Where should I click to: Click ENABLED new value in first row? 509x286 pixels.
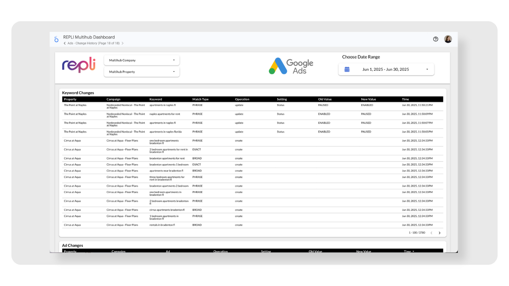pyautogui.click(x=367, y=105)
